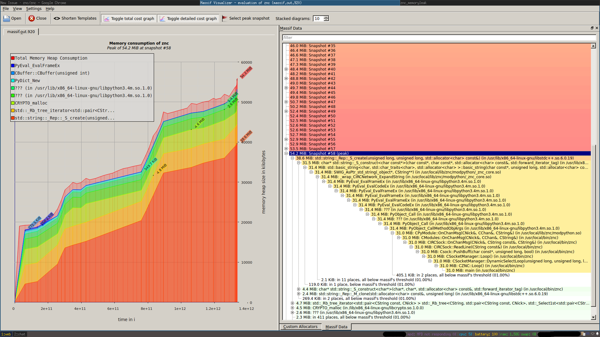Image resolution: width=600 pixels, height=337 pixels.
Task: Click the filter input field
Action: coord(439,37)
